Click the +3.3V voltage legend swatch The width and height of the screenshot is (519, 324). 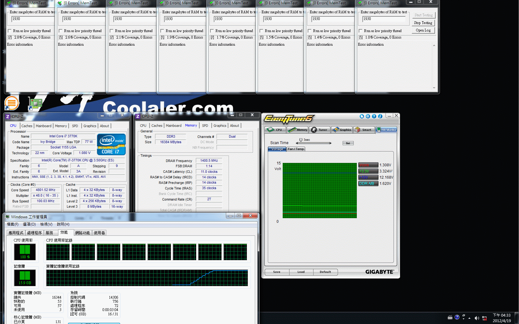click(368, 171)
